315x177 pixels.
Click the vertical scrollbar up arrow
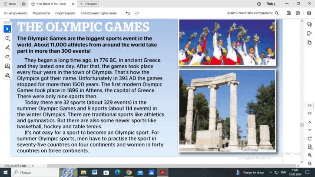click(302, 21)
